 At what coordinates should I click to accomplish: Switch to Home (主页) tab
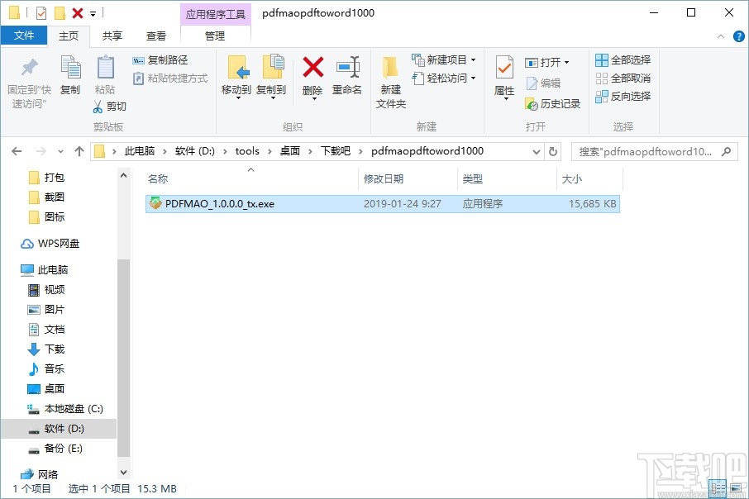[x=69, y=36]
